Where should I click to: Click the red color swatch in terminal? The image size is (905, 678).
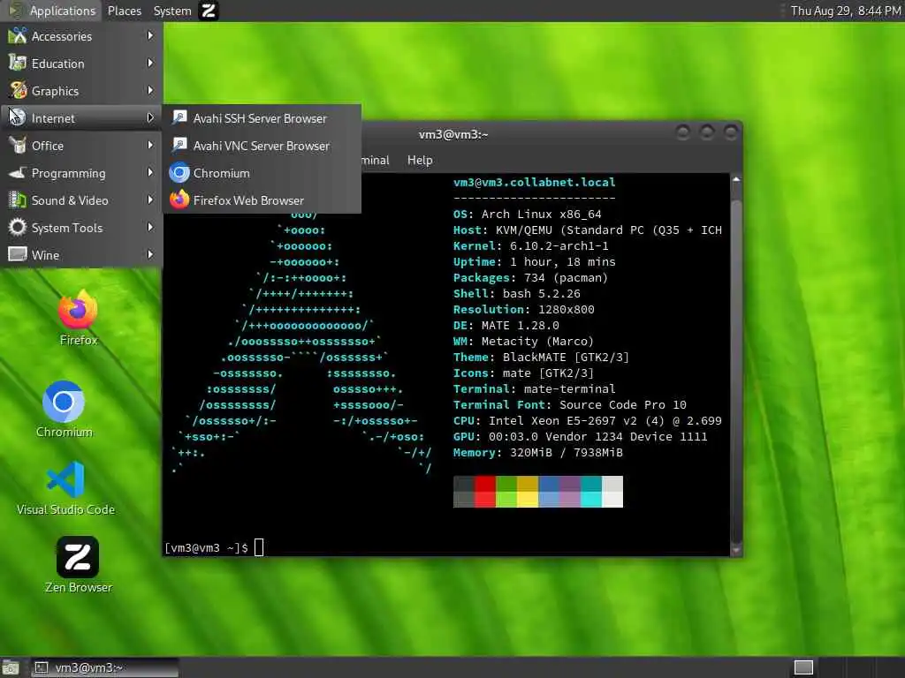pos(485,492)
